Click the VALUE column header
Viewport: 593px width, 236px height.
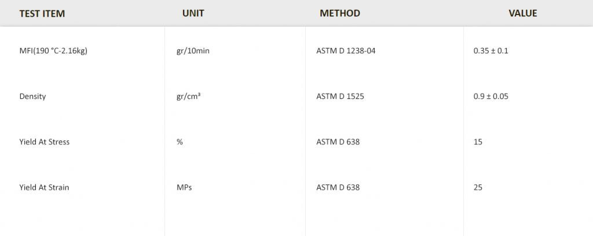coord(522,13)
